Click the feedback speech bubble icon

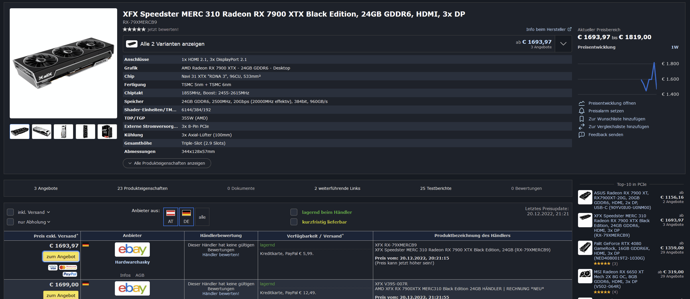click(581, 135)
